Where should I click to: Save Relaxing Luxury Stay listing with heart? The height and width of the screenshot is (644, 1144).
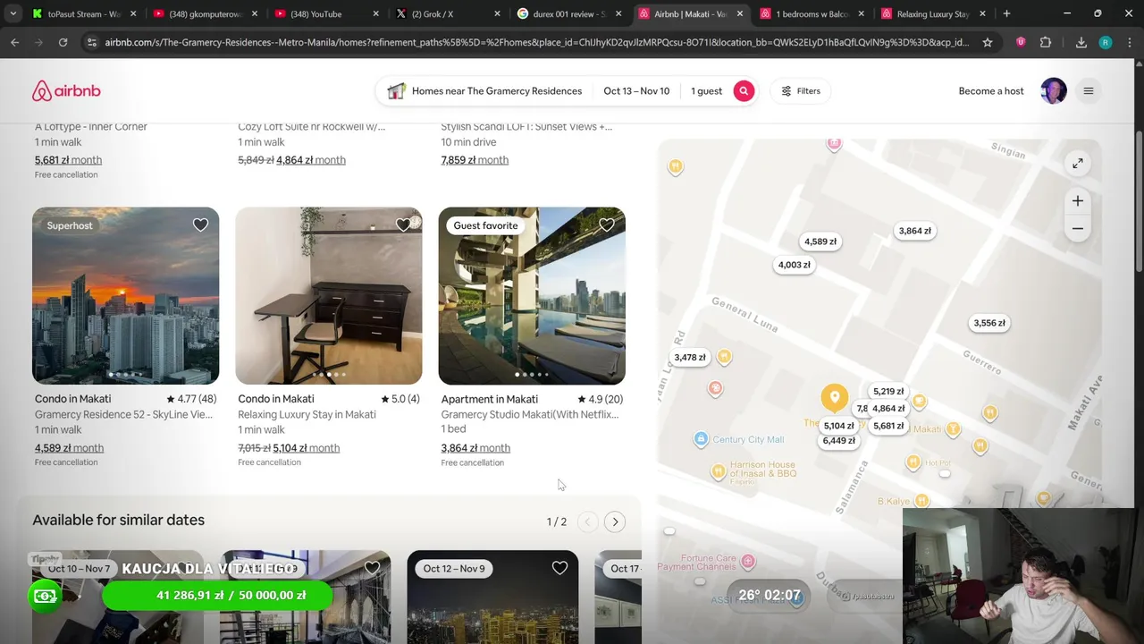point(403,225)
